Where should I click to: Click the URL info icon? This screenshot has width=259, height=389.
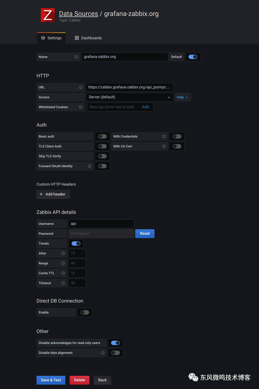(81, 87)
